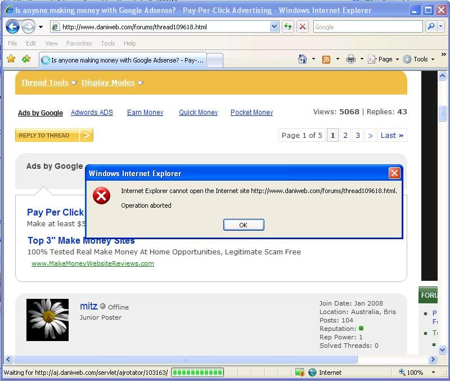Viewport: 450px width, 381px height.
Task: Open the Quick Money ad link
Action: click(x=199, y=112)
